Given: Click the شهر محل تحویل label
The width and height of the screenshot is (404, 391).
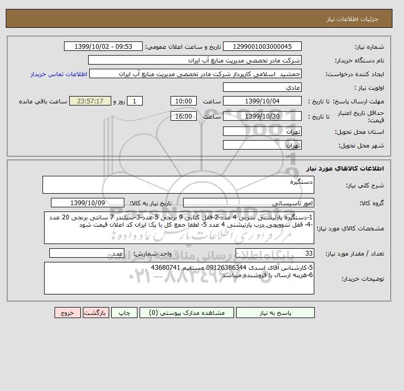Looking at the screenshot, I should 361,145.
